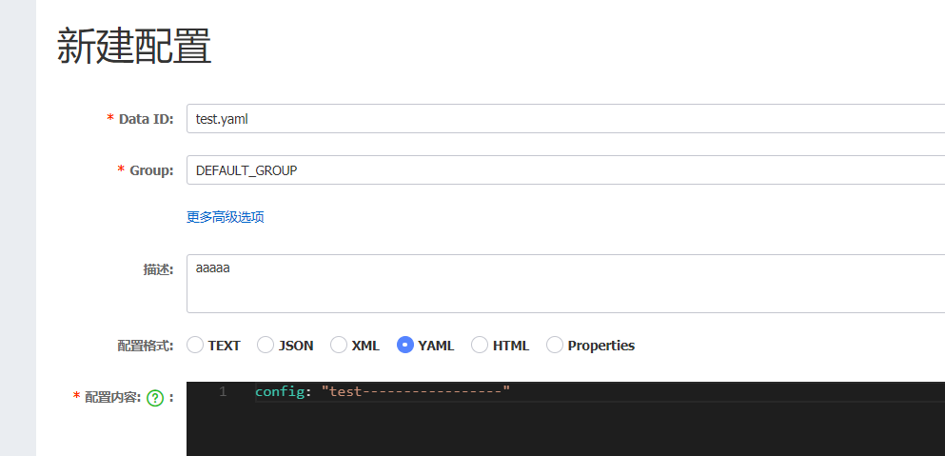Focus the 描述 text area containing aaaaa
945x456 pixels.
tap(566, 284)
